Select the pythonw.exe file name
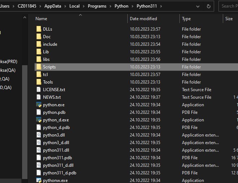This screenshot has height=183, width=238. pyautogui.click(x=55, y=180)
